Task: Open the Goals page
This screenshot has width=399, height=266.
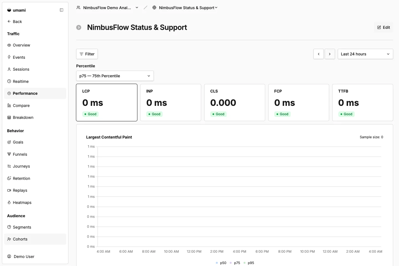Action: 35,142
